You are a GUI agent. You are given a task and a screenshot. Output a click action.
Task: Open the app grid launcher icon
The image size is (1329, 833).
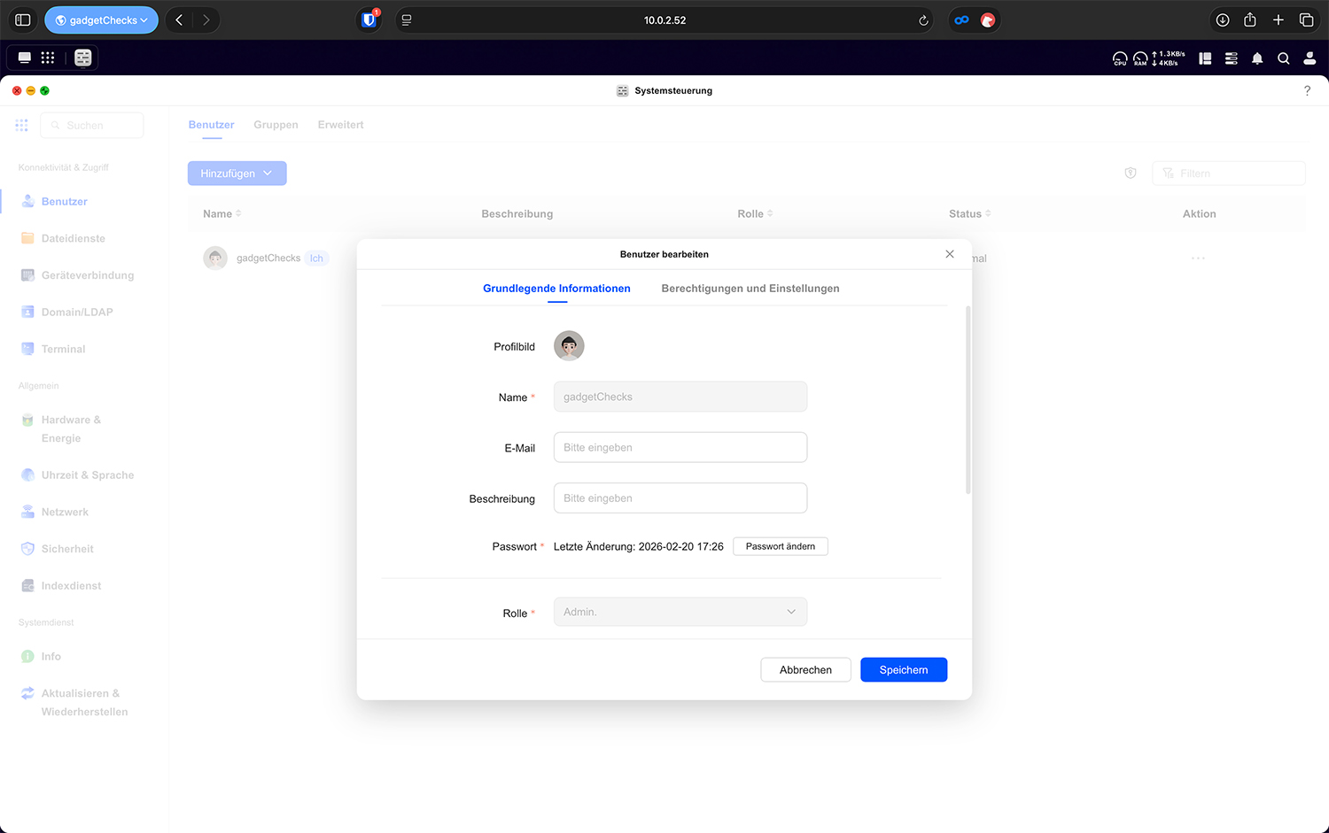pyautogui.click(x=48, y=58)
